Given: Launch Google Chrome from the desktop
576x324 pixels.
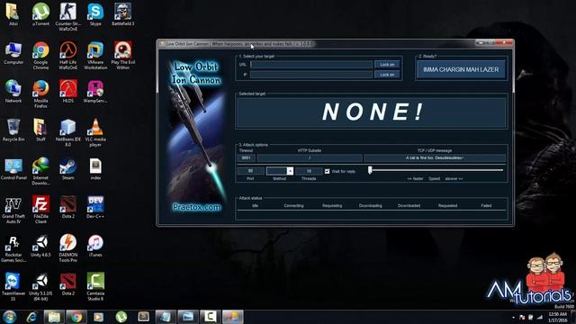Looking at the screenshot, I should point(40,56).
